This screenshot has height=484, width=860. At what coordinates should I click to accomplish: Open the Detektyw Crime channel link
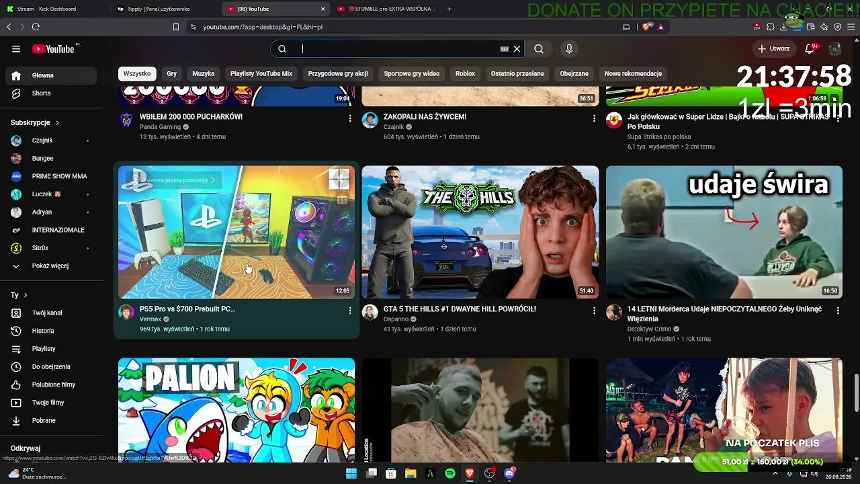[x=649, y=329]
